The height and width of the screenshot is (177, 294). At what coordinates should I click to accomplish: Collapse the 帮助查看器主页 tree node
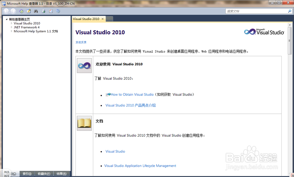(6, 19)
